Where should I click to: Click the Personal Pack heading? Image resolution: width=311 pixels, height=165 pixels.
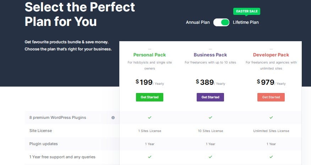[149, 55]
